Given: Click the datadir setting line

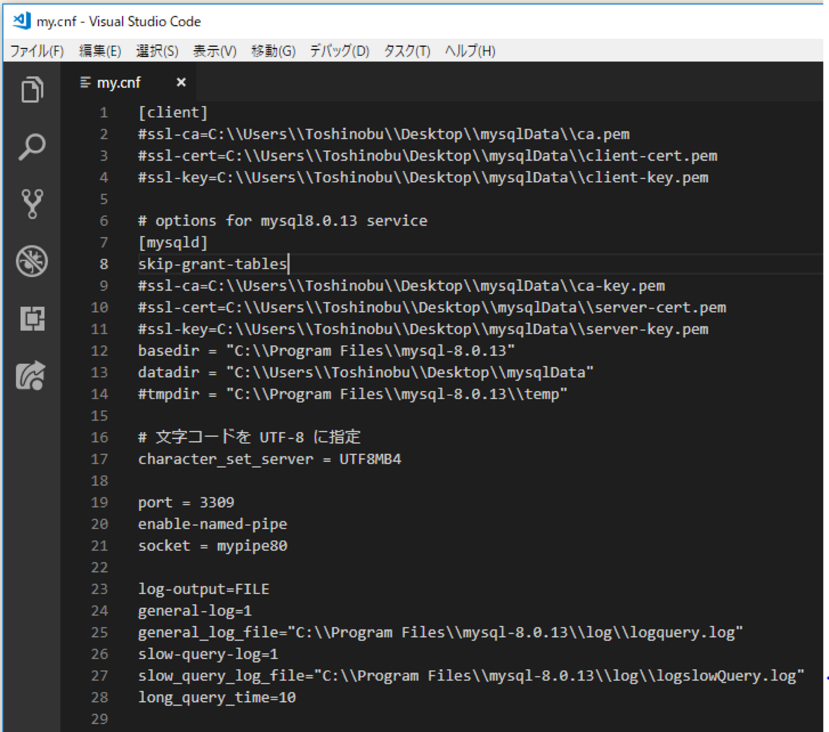Looking at the screenshot, I should 366,373.
